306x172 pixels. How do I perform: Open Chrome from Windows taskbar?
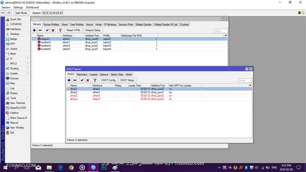click(71, 168)
